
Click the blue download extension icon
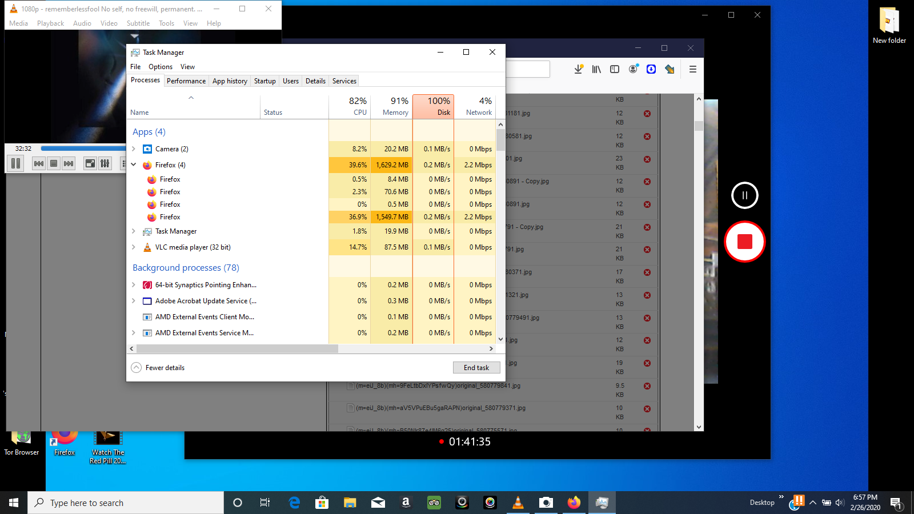651,69
